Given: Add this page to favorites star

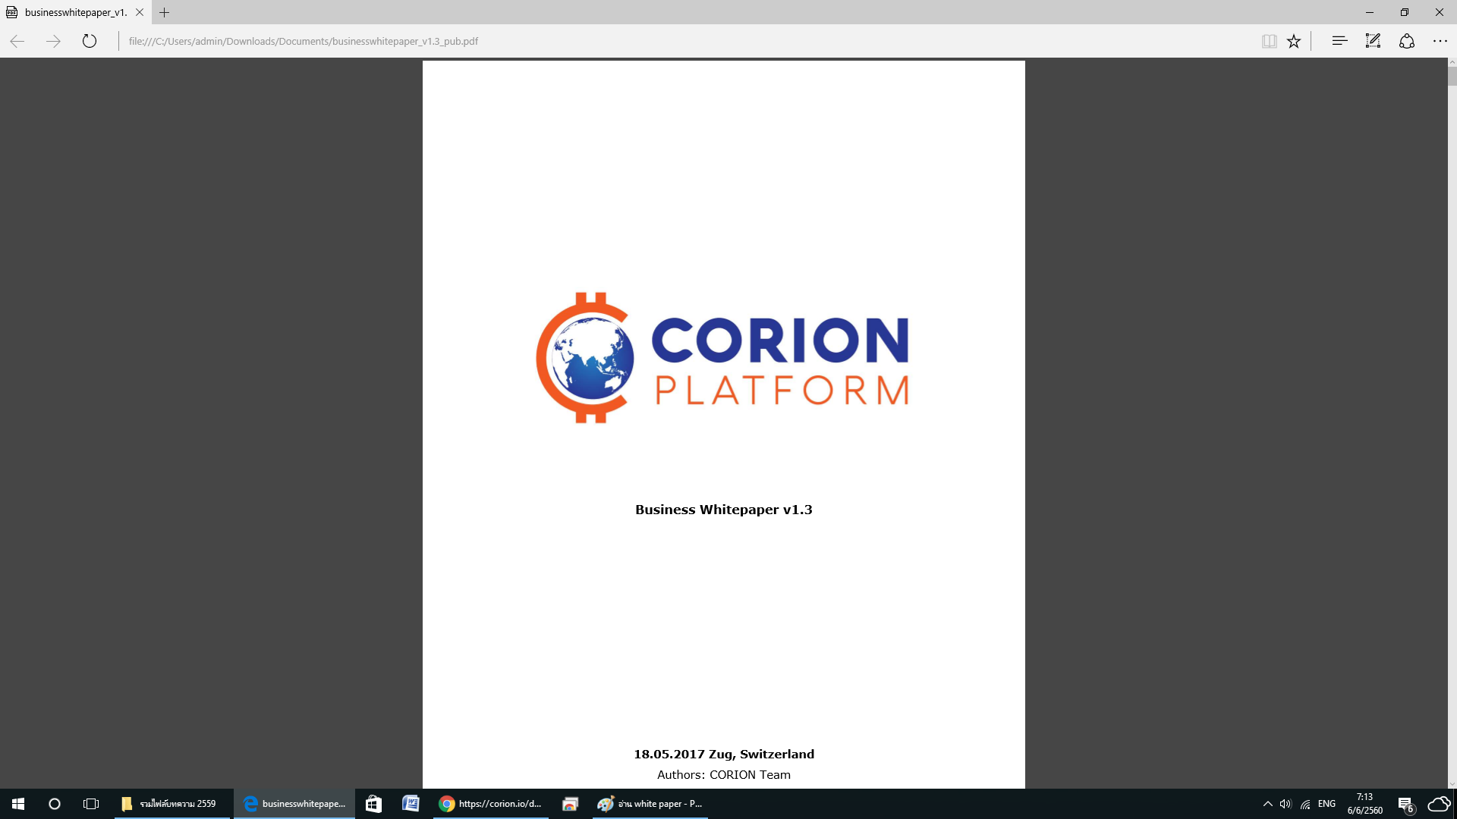Looking at the screenshot, I should (x=1294, y=41).
